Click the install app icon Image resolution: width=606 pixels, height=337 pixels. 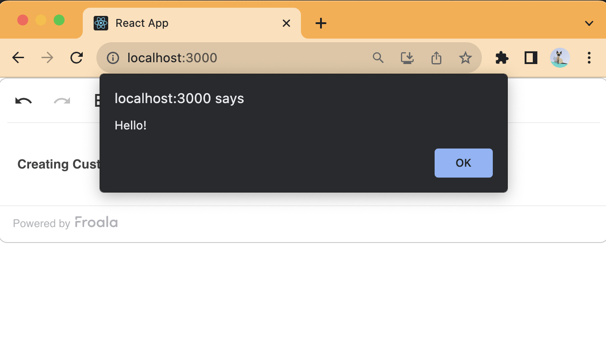pyautogui.click(x=407, y=58)
